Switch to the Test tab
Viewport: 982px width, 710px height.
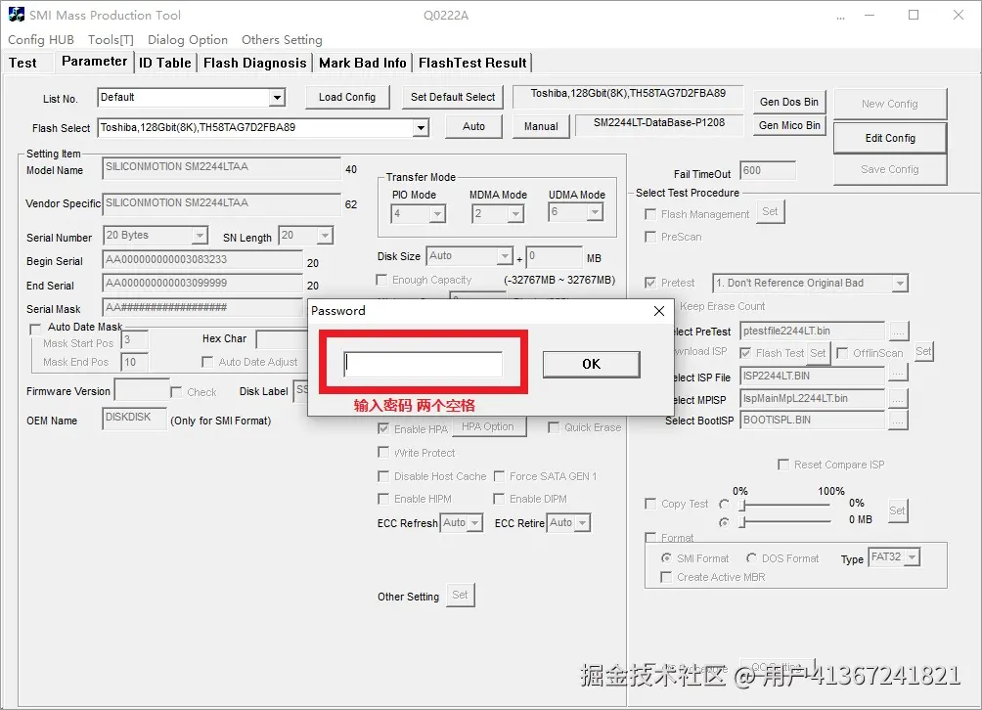[22, 63]
